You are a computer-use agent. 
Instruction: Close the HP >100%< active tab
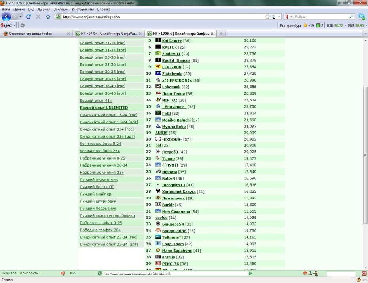tap(212, 34)
